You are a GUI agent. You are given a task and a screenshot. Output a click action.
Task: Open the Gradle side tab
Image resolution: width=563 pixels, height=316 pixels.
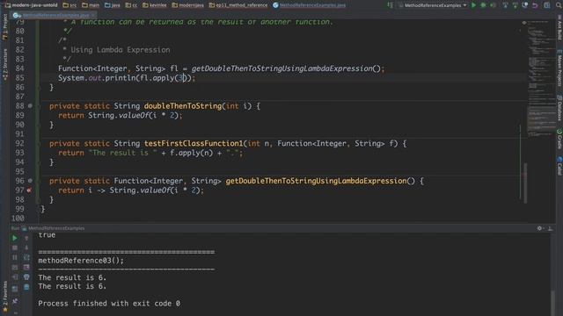pos(559,139)
